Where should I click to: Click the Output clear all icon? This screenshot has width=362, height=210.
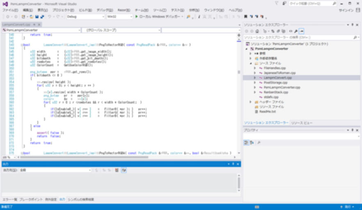[117, 170]
